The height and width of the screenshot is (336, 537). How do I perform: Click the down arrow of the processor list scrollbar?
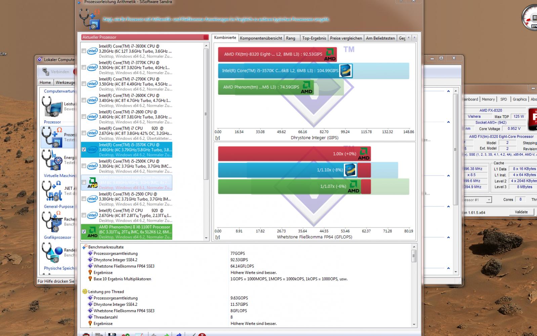point(206,238)
